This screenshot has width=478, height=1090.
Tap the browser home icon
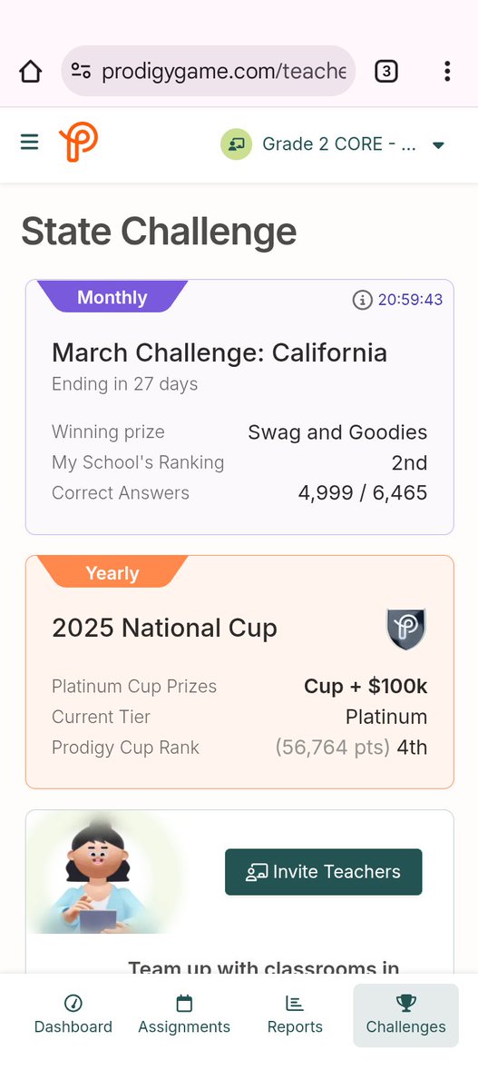30,71
